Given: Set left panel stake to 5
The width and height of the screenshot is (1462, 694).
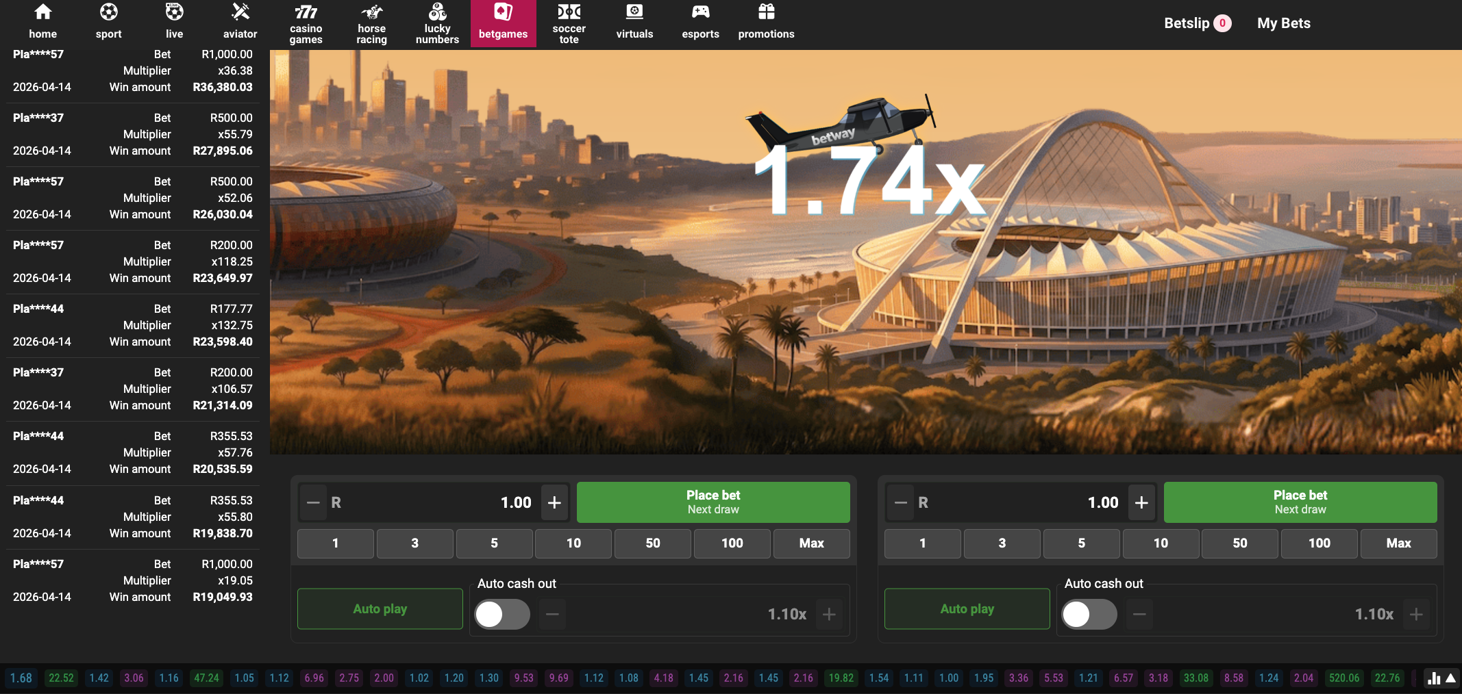Looking at the screenshot, I should point(495,543).
